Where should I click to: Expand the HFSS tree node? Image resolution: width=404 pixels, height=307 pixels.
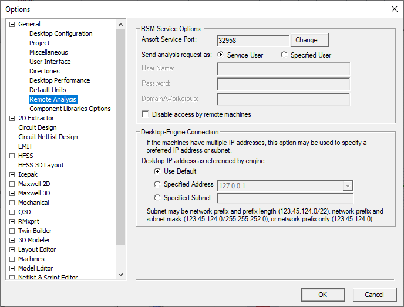coord(12,156)
